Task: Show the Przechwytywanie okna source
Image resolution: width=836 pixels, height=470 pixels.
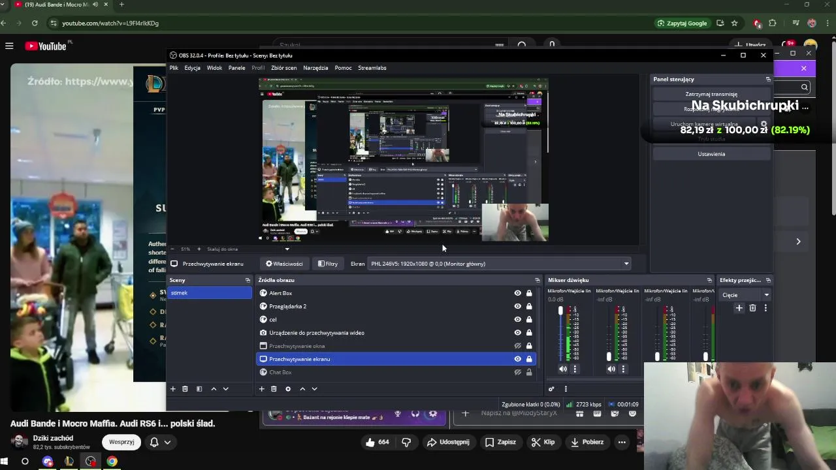Action: tap(518, 346)
